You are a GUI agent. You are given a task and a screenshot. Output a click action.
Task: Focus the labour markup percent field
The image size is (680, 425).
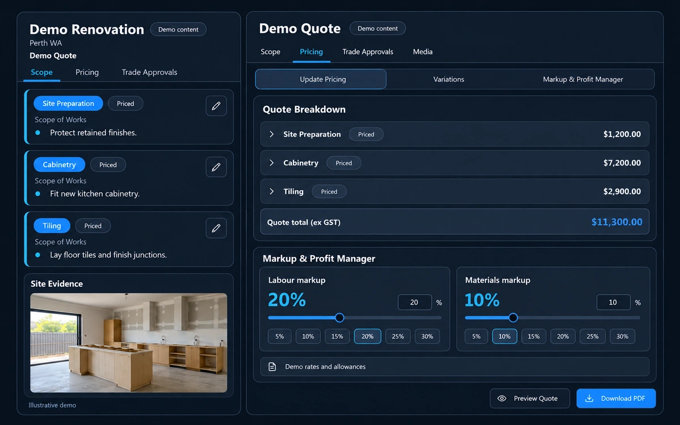coord(415,302)
